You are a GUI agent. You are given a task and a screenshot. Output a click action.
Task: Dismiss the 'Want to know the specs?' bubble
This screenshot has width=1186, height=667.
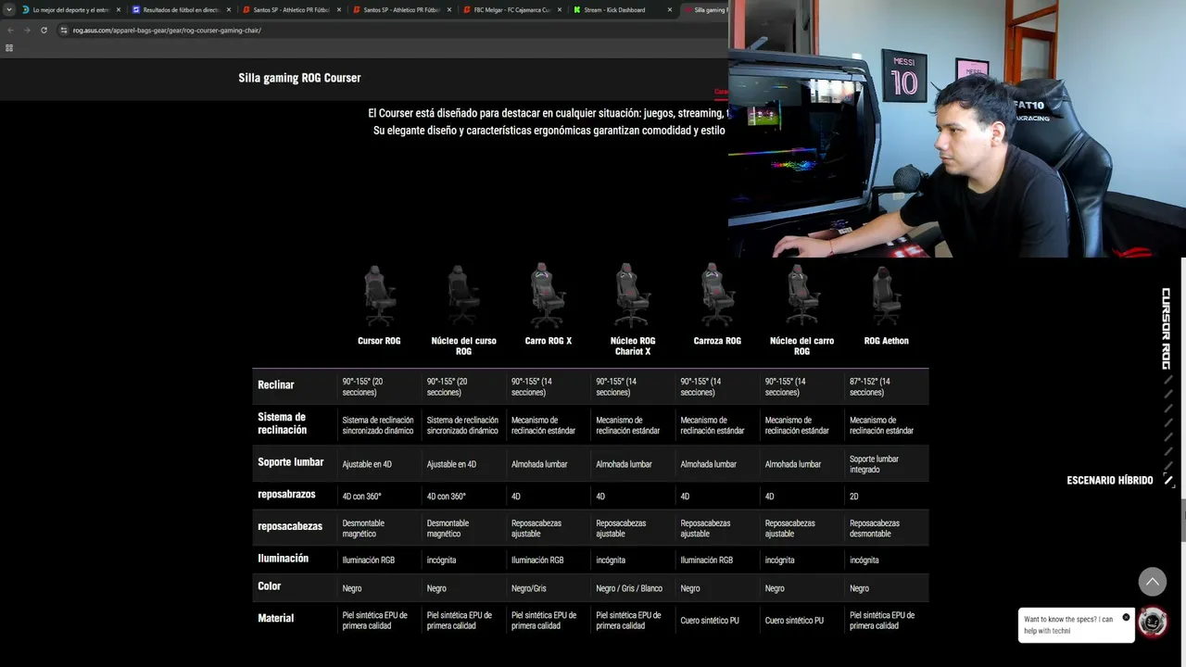[1126, 617]
